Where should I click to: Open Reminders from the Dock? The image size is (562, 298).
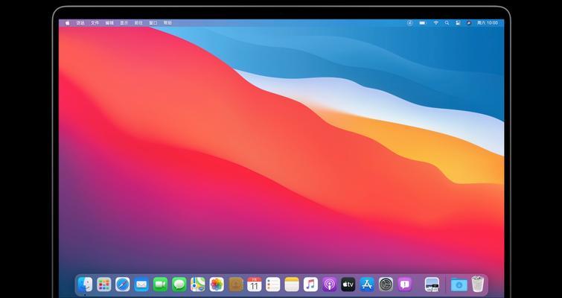pos(273,285)
